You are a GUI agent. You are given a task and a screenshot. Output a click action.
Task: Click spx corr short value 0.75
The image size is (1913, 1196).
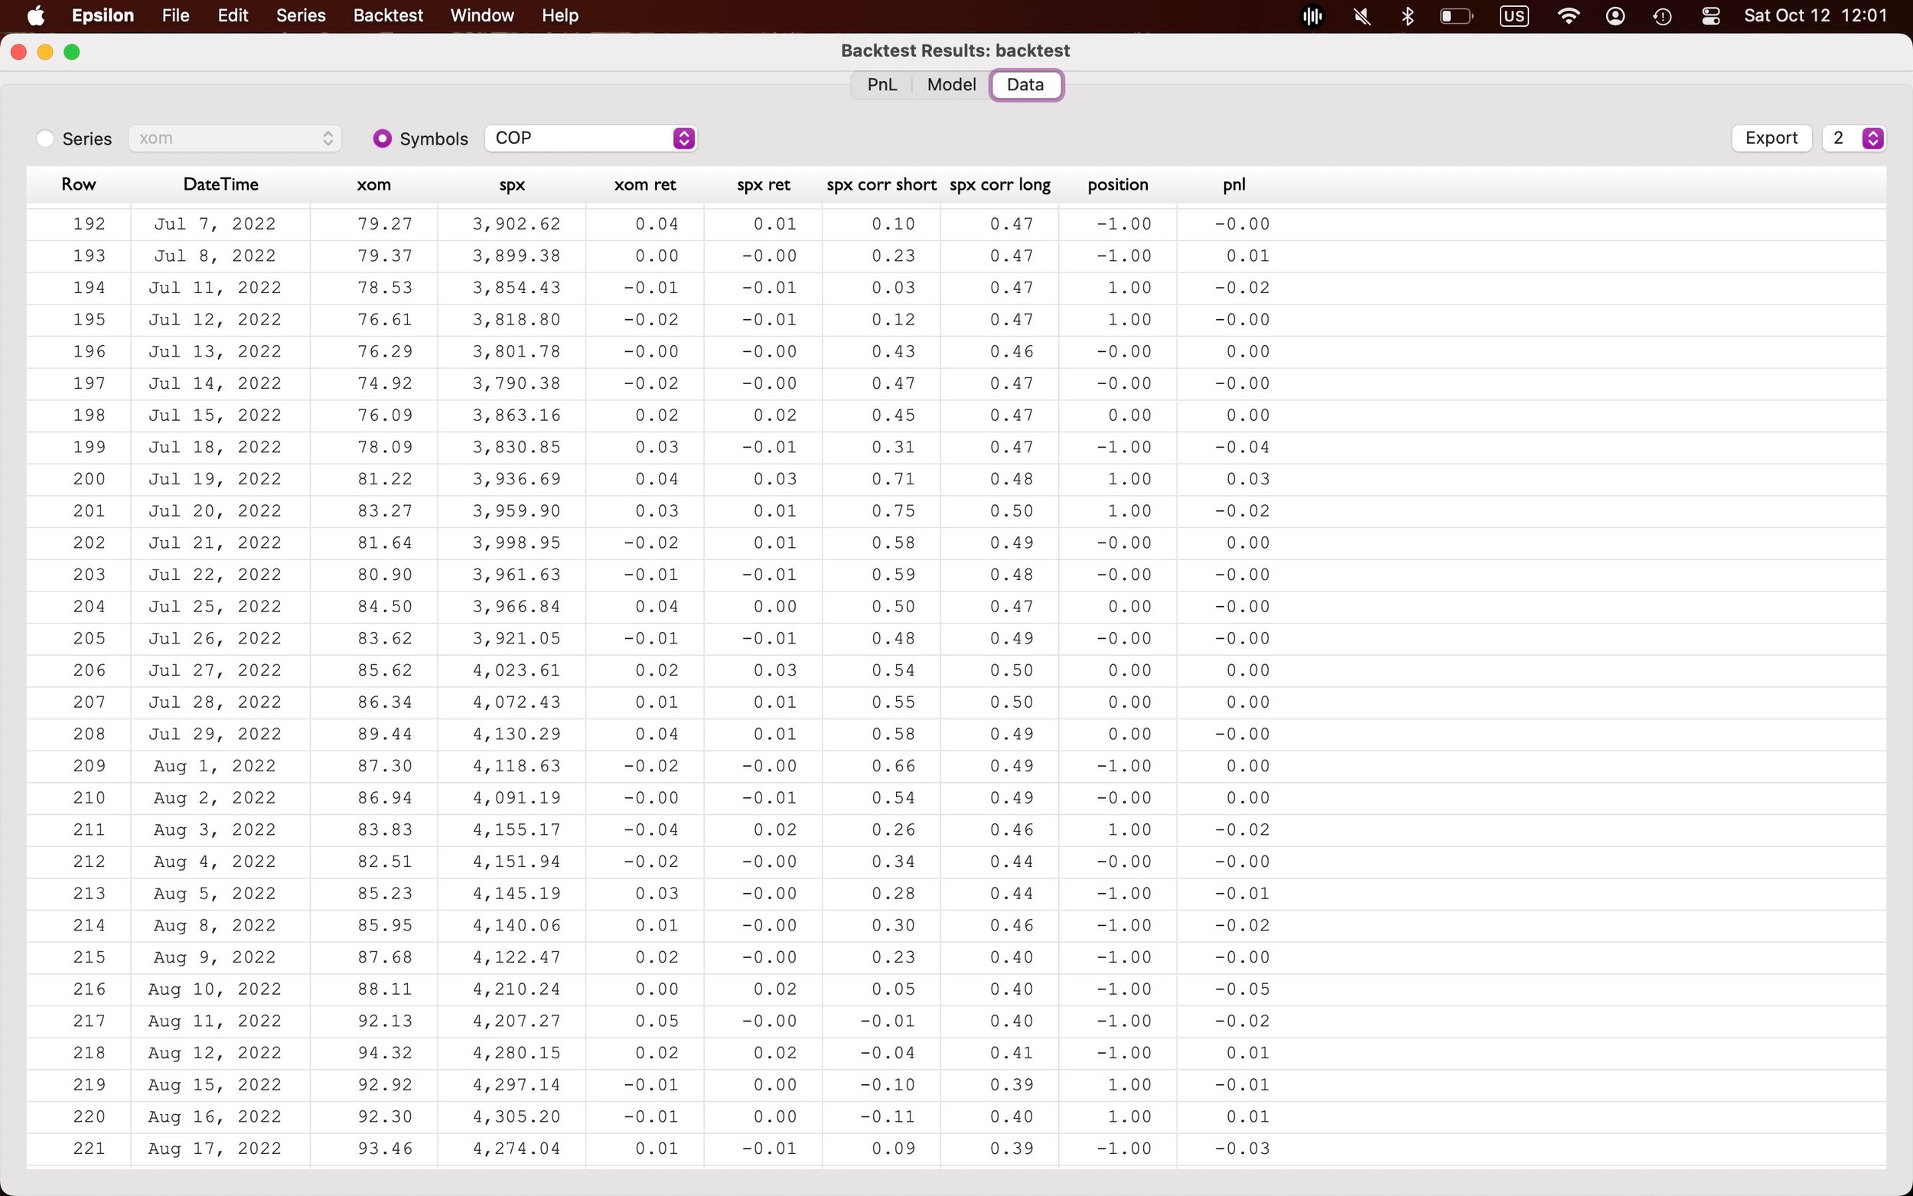894,511
